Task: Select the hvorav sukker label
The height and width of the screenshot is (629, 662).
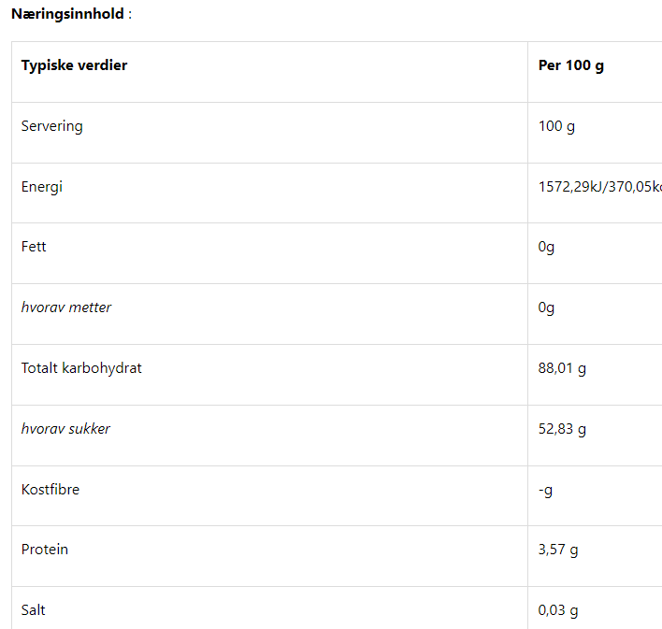Action: [65, 429]
